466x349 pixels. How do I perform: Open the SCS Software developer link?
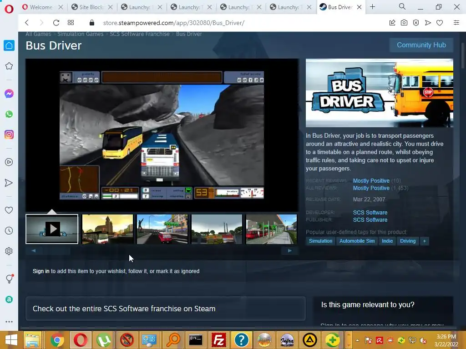tap(370, 213)
